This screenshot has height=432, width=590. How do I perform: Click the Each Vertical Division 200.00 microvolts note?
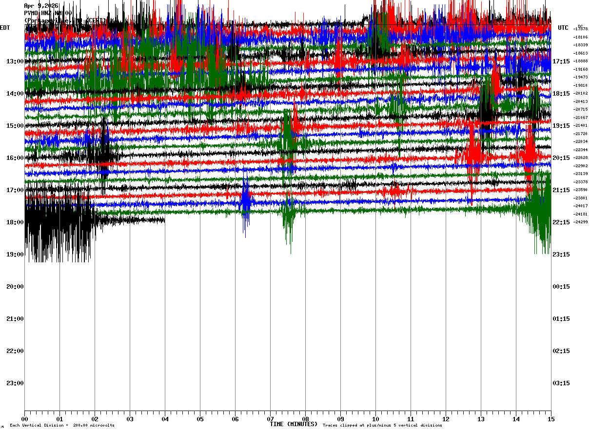[62, 426]
